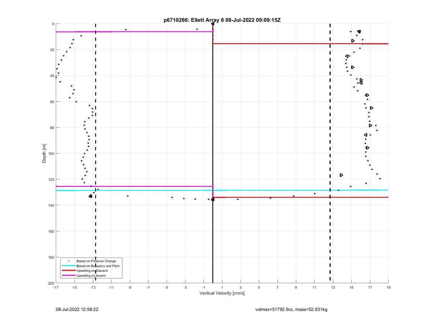The image size is (429, 318).
Task: Click the y-axis tick label '20'
Action: tap(52, 50)
